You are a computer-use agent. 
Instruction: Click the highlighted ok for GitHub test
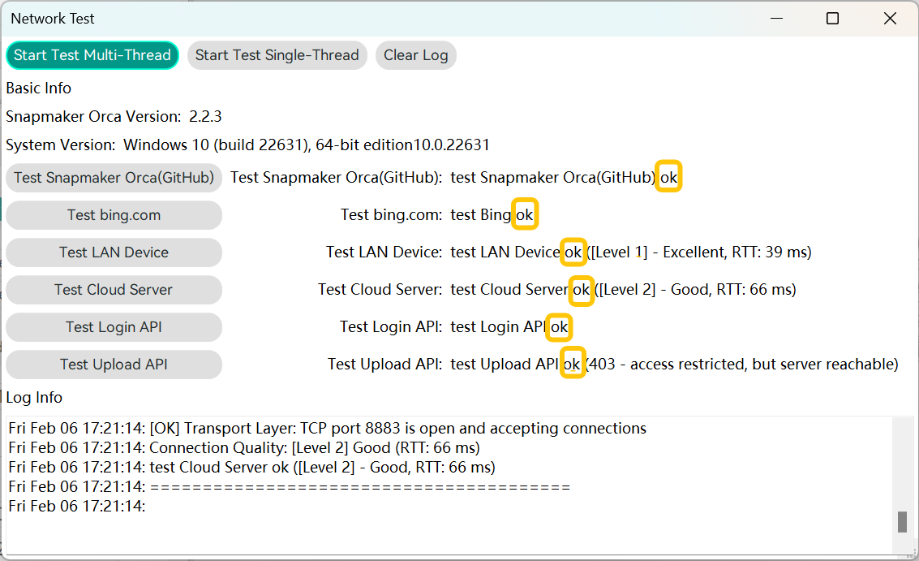(668, 178)
